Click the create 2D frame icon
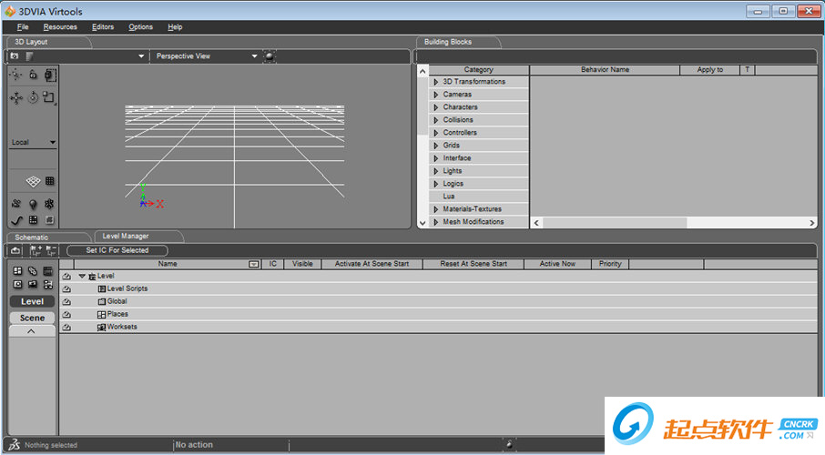This screenshot has height=455, width=825. [49, 220]
